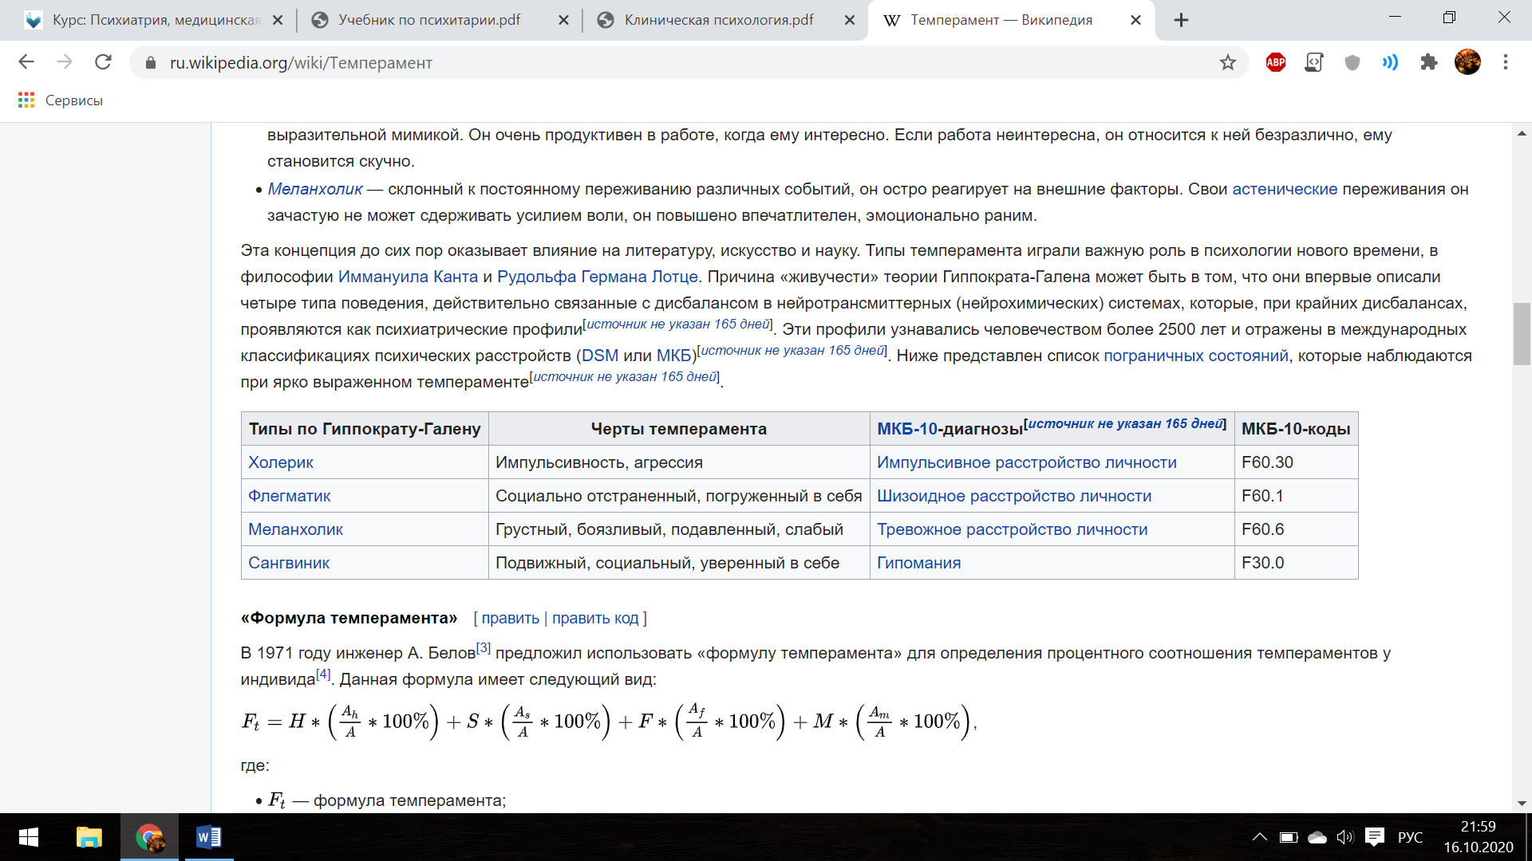Close the Темперамент — Википедия tab
Screen dimensions: 1532x861
[x=1135, y=20]
